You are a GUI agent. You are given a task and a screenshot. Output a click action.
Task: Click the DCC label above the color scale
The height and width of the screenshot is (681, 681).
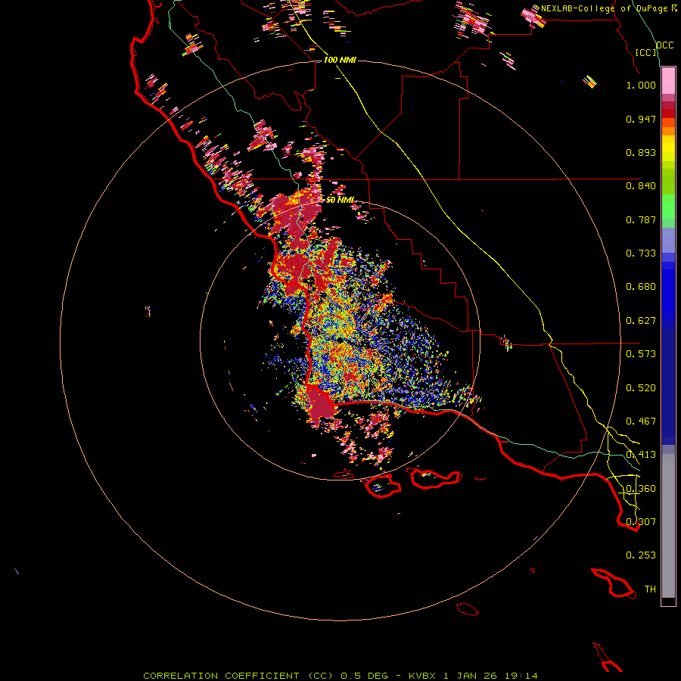coord(664,45)
